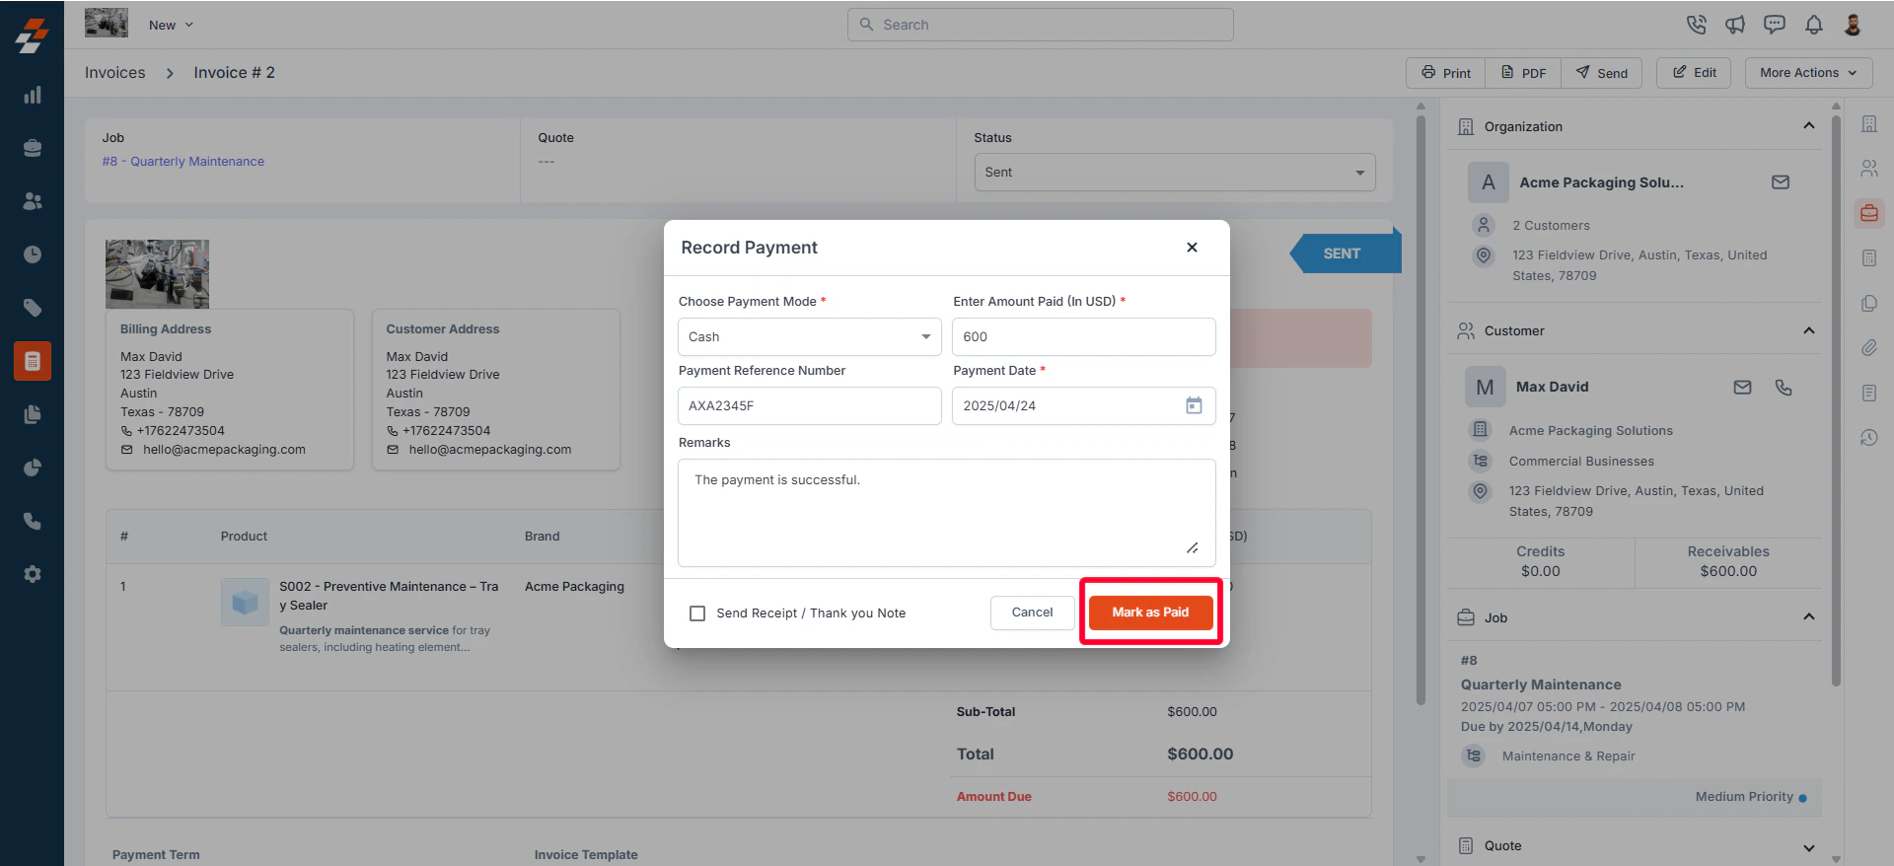This screenshot has width=1894, height=866.
Task: Open the announcements megaphone icon
Action: tap(1735, 25)
